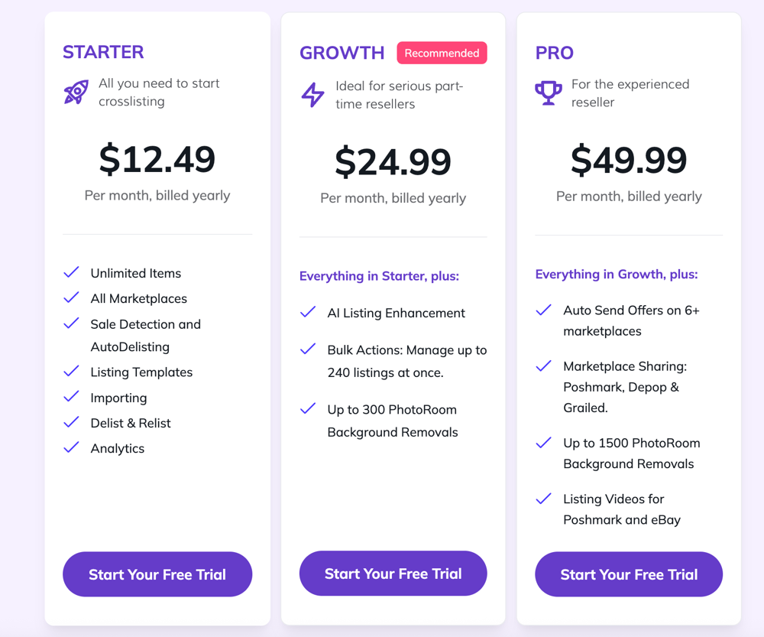Click the checkmark next to AI Listing Enhancement
Image resolution: width=764 pixels, height=637 pixels.
(308, 312)
